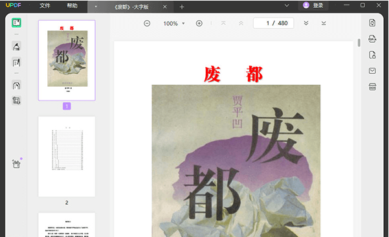This screenshot has width=389, height=237.
Task: Select the Comment highlighter tool
Action: click(x=17, y=47)
